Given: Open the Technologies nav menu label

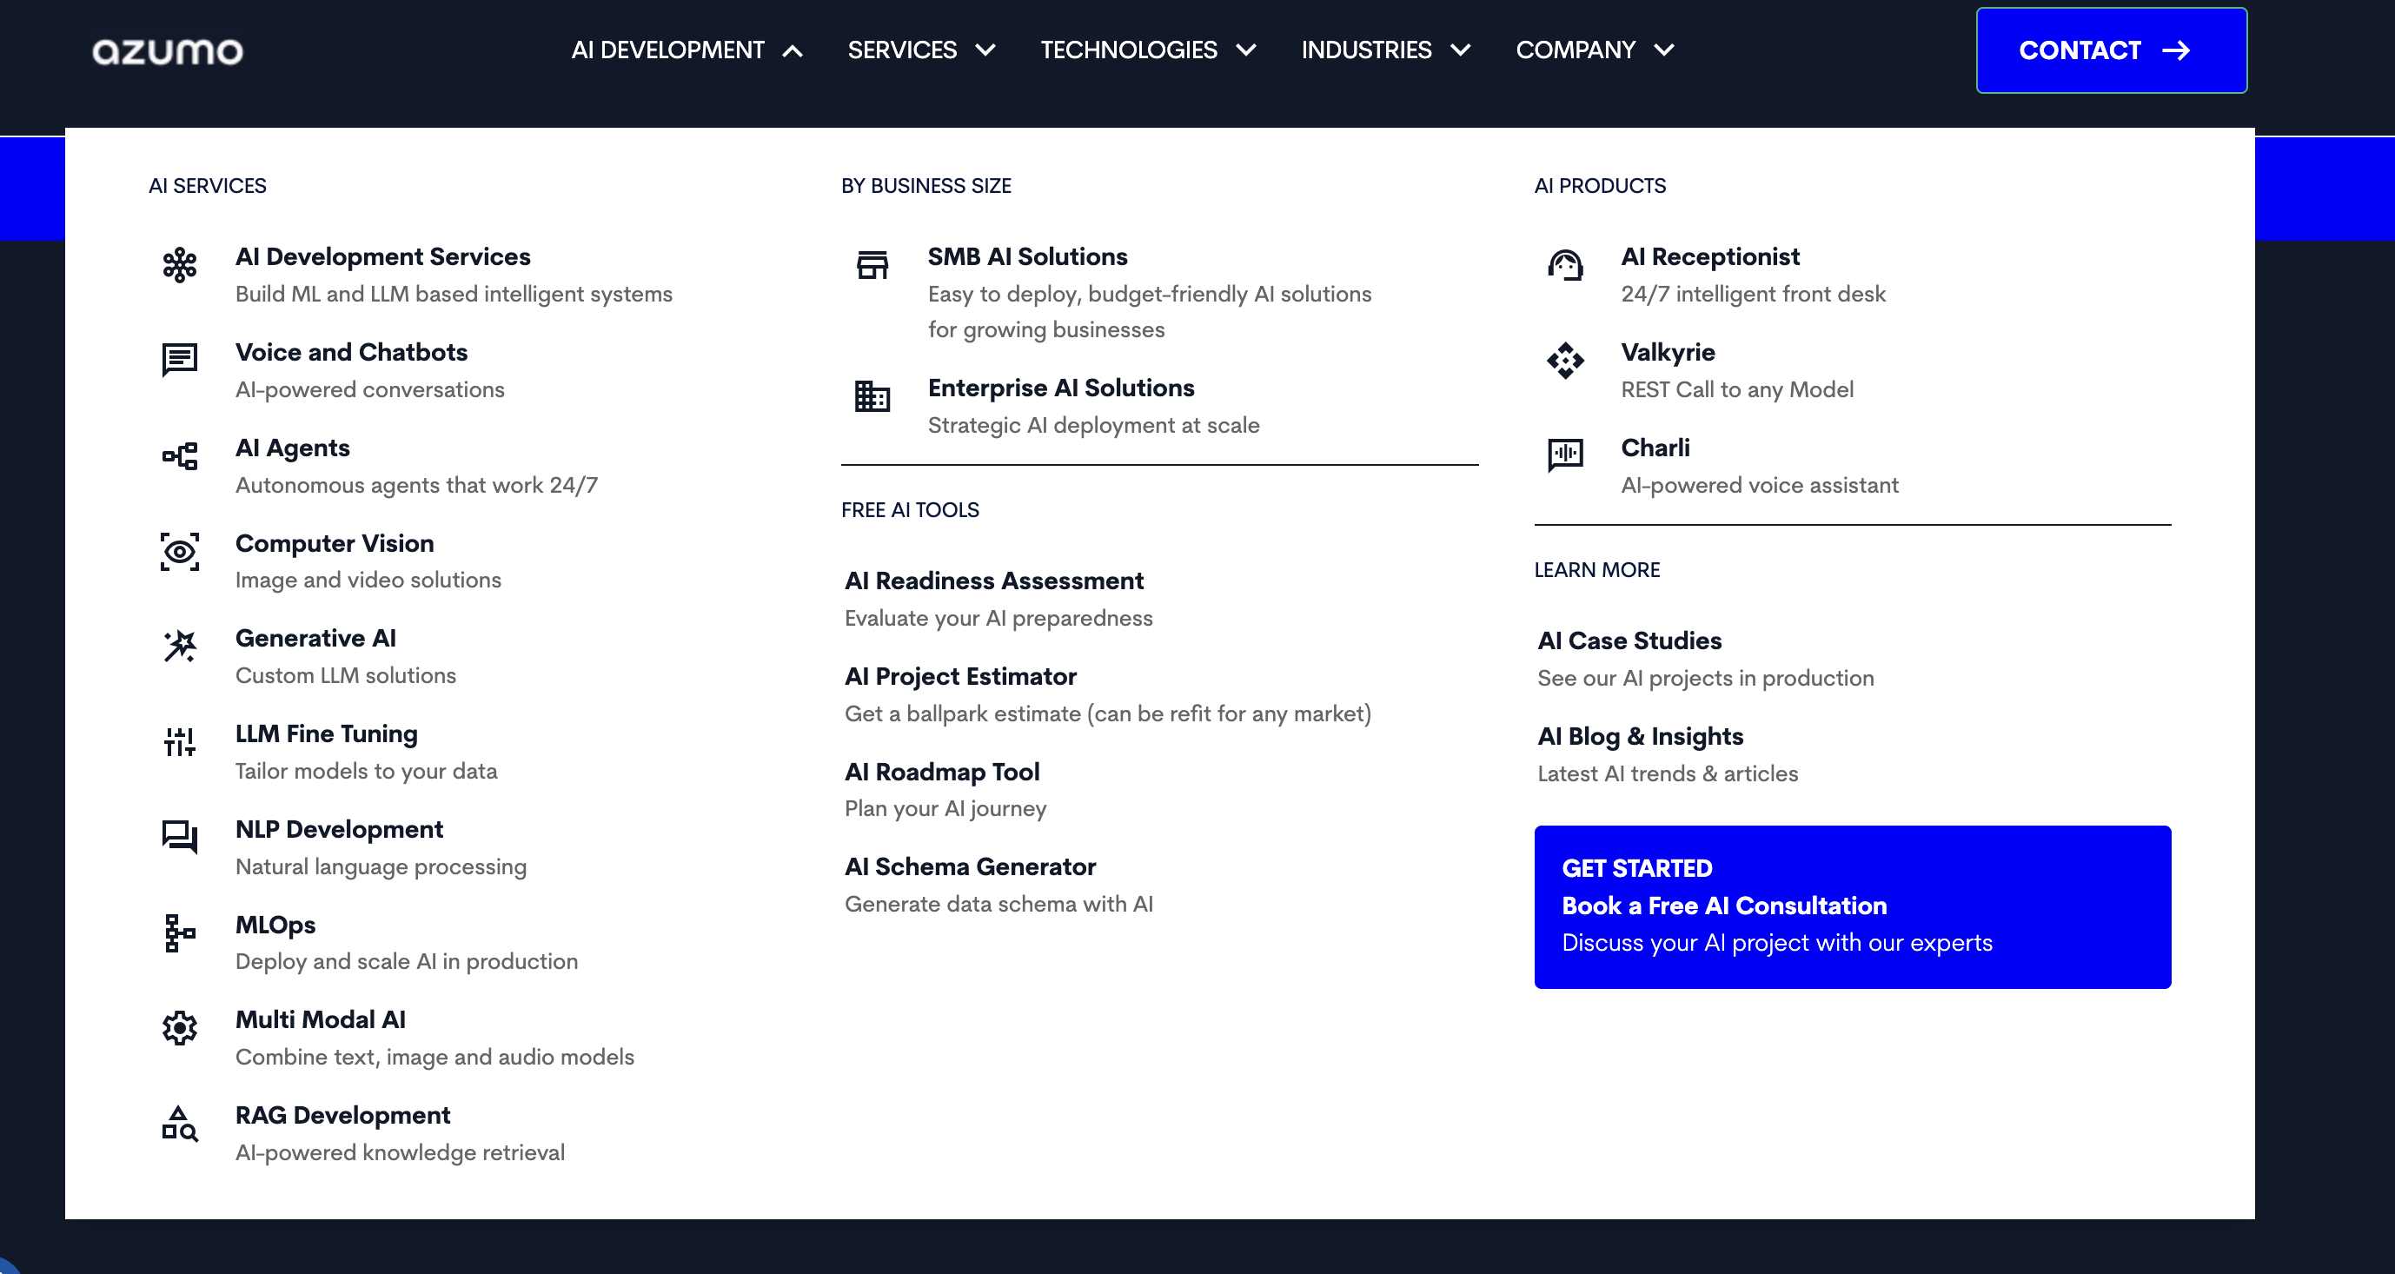Looking at the screenshot, I should [x=1129, y=50].
